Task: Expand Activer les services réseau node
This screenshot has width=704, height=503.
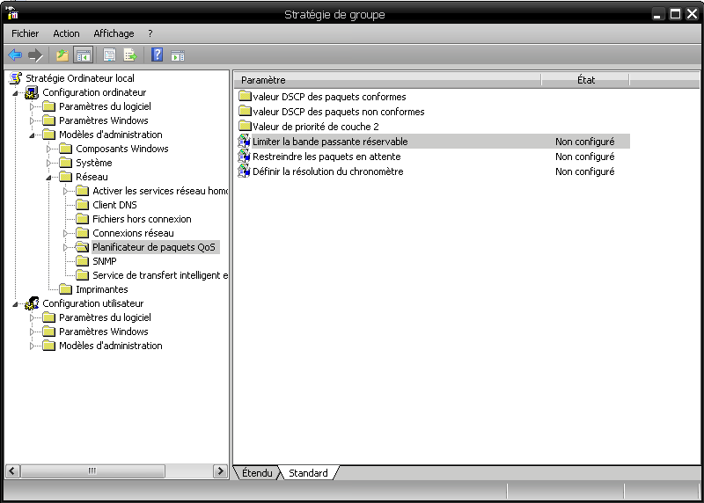Action: (x=65, y=191)
